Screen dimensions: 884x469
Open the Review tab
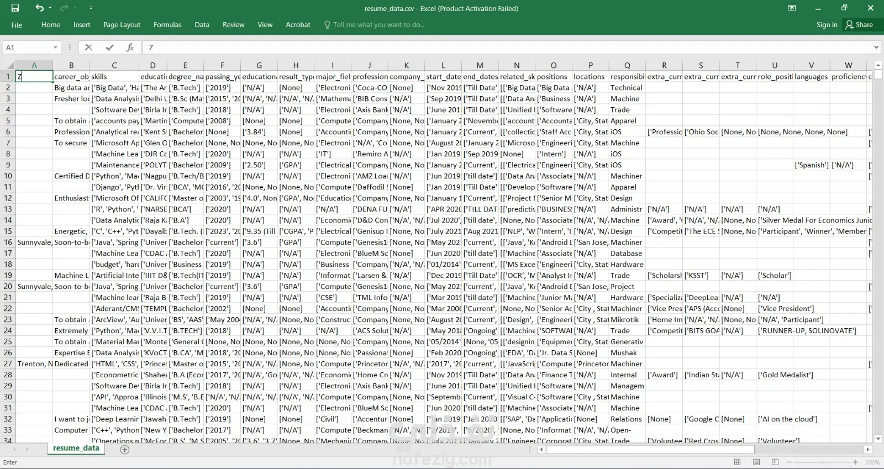pos(233,25)
